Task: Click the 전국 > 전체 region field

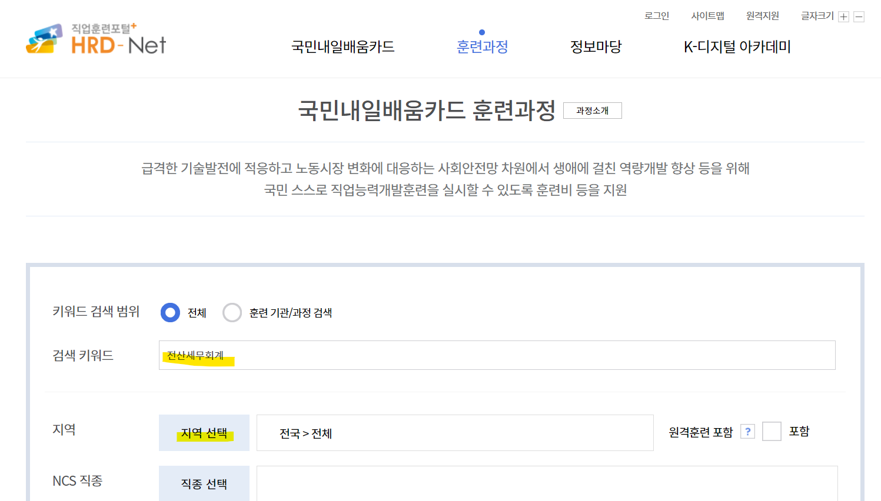Action: click(455, 433)
